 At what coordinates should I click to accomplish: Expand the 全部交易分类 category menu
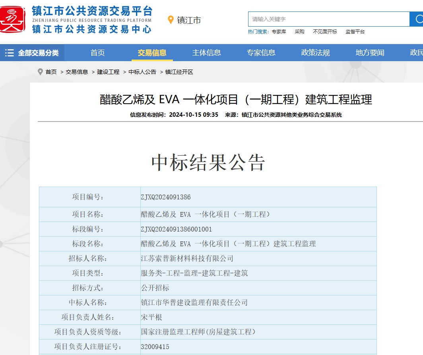click(38, 53)
